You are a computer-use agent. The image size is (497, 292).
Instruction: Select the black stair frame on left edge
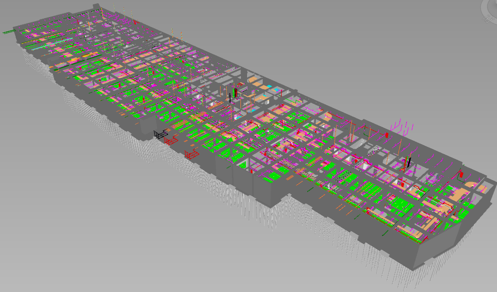tap(160, 135)
